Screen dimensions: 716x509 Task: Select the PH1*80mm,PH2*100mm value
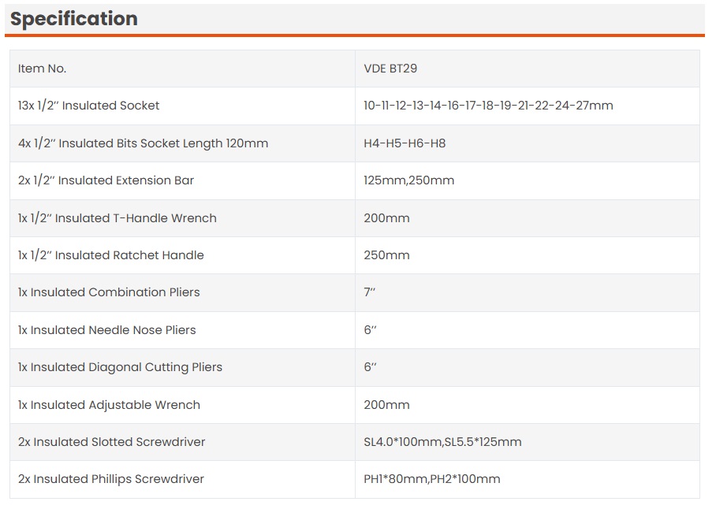pyautogui.click(x=432, y=479)
